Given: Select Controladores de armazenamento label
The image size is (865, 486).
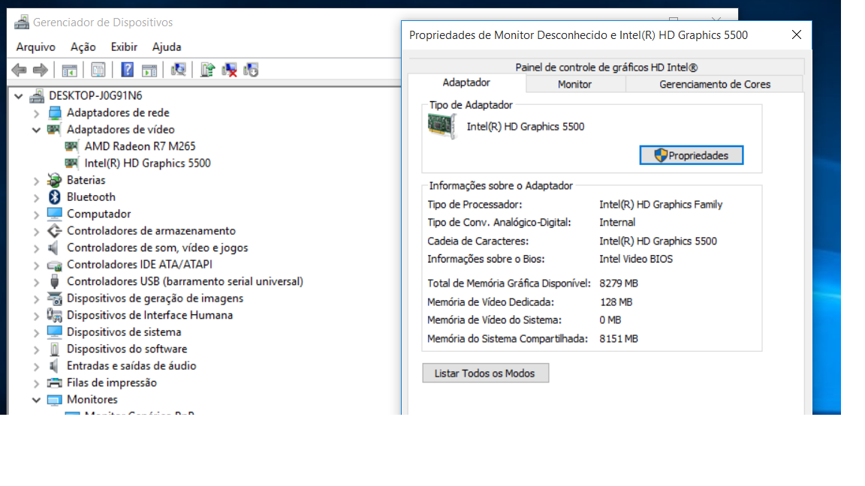Looking at the screenshot, I should [x=151, y=231].
